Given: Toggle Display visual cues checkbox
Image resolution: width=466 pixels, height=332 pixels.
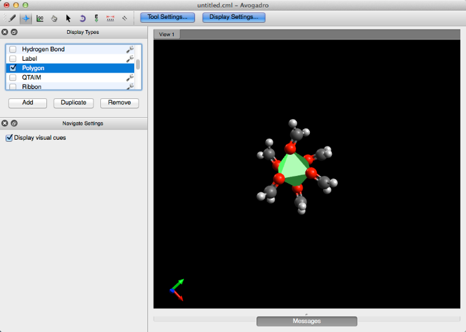Looking at the screenshot, I should 9,138.
